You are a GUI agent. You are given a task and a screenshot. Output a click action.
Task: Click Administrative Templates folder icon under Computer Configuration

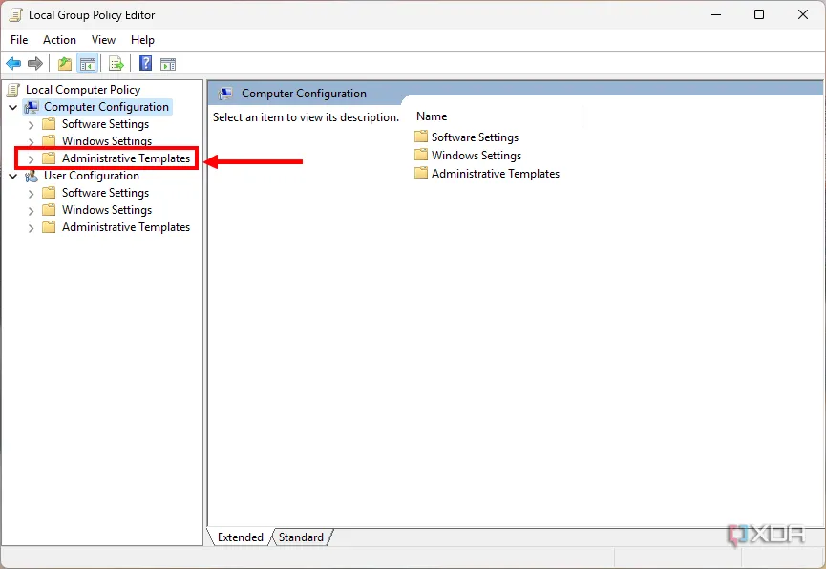click(49, 158)
